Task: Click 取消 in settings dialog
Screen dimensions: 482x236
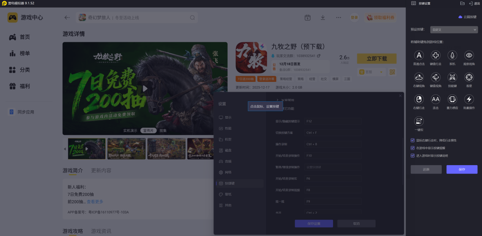Action: [x=356, y=223]
